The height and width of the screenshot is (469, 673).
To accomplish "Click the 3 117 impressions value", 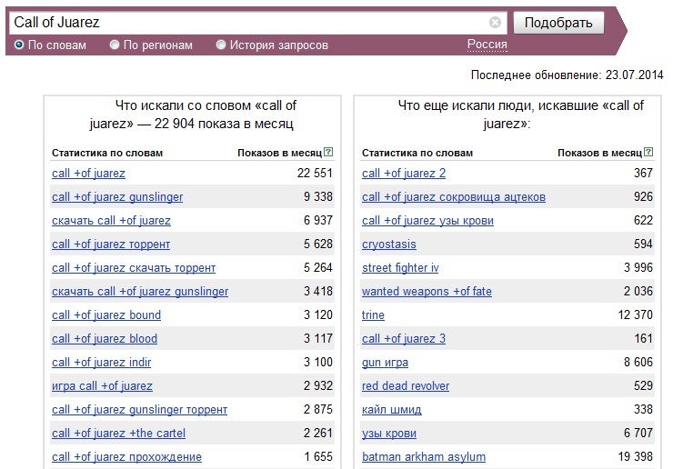I will tap(318, 338).
